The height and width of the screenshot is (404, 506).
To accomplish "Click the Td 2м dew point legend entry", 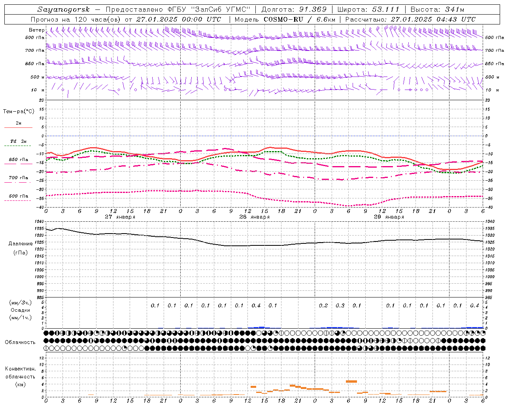I will (x=18, y=141).
